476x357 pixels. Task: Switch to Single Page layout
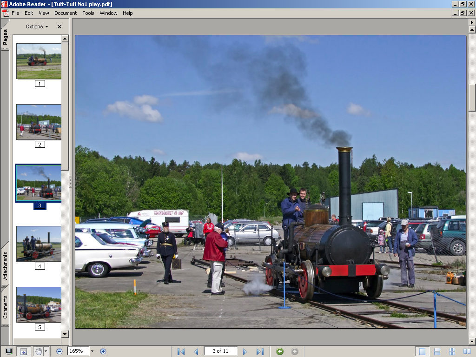coord(422,351)
